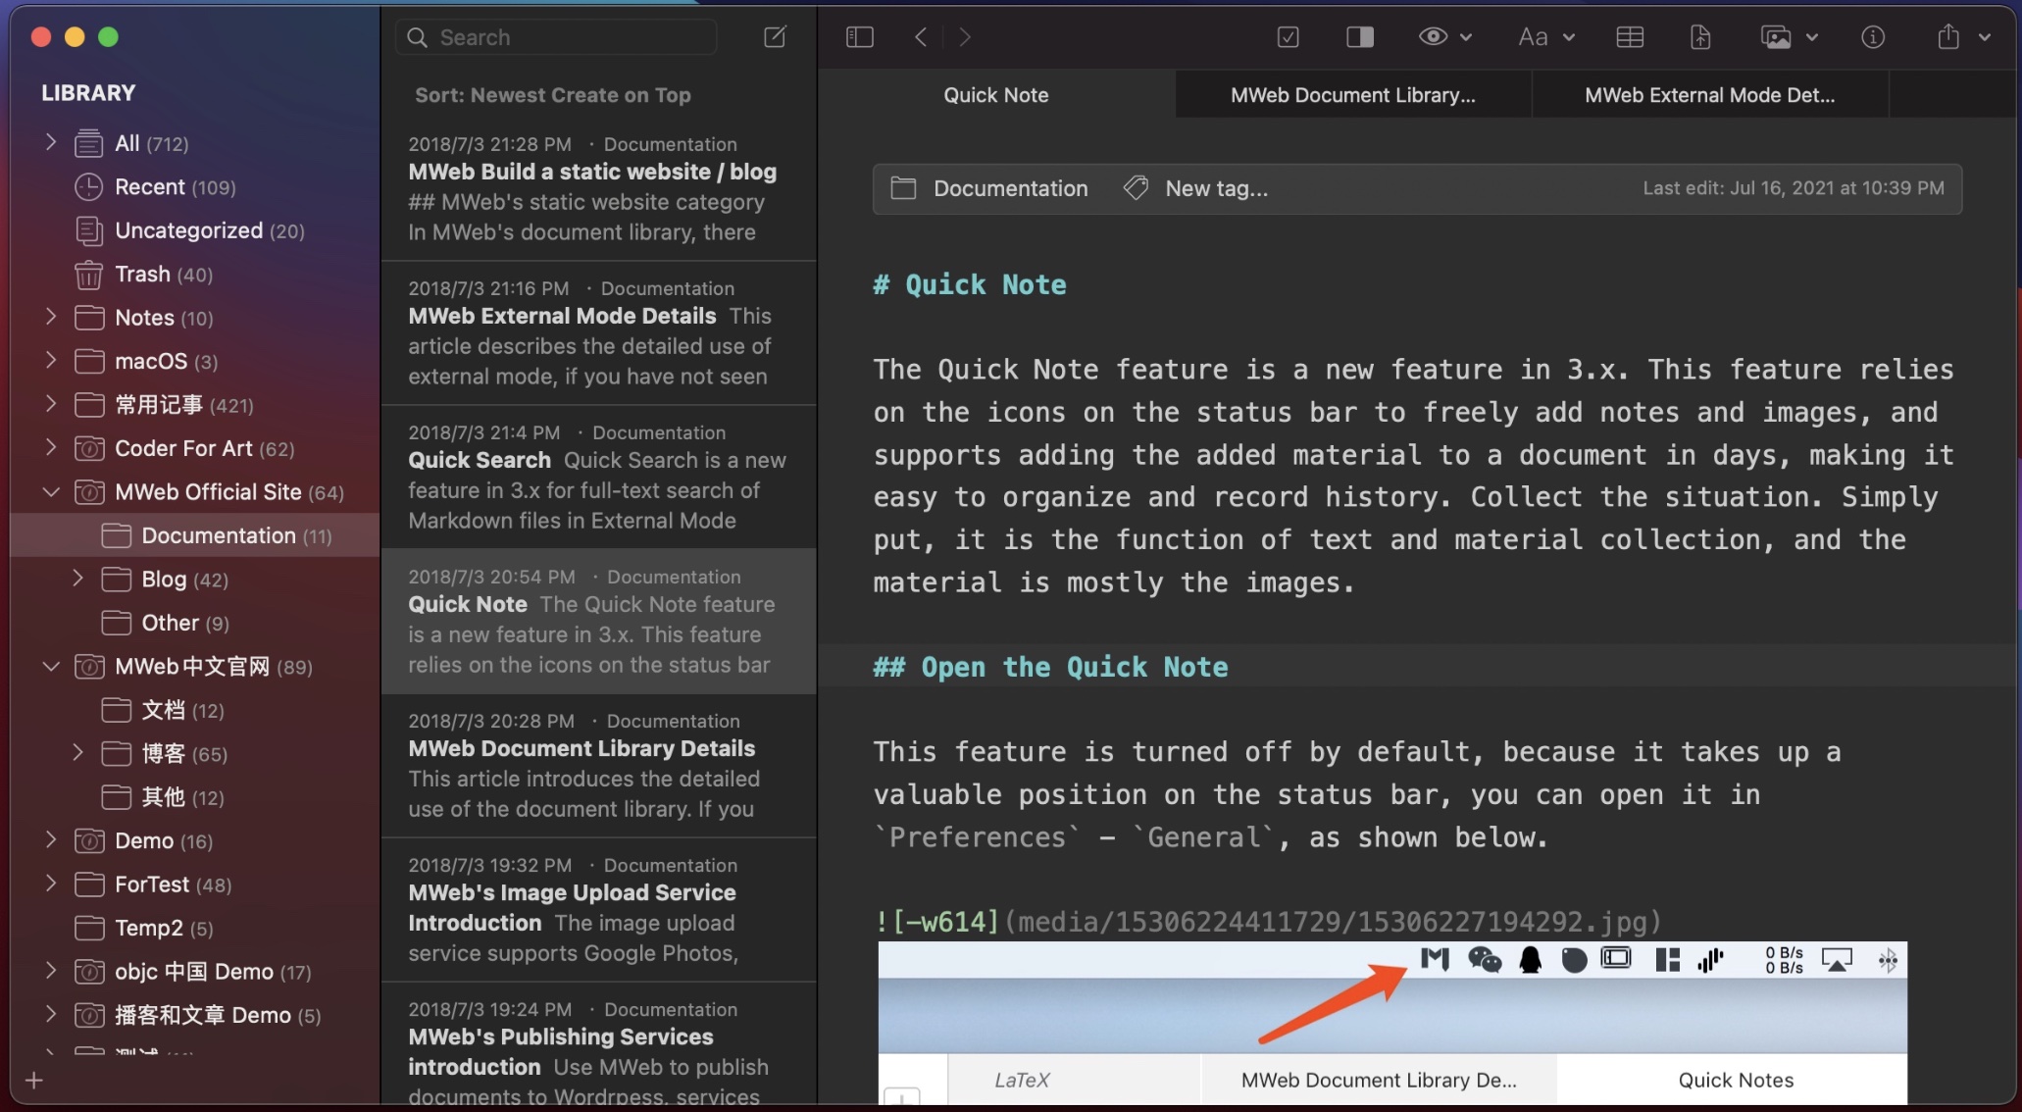The image size is (2022, 1112).
Task: Insert a table using the table icon
Action: pos(1630,37)
